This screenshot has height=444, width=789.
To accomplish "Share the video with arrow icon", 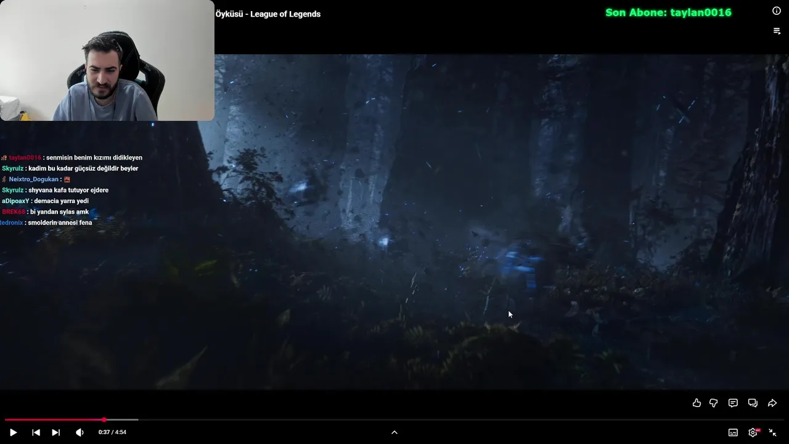I will point(772,403).
